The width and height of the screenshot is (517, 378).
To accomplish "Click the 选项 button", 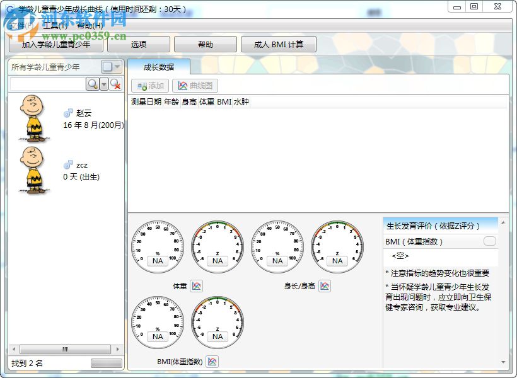I will [x=139, y=44].
